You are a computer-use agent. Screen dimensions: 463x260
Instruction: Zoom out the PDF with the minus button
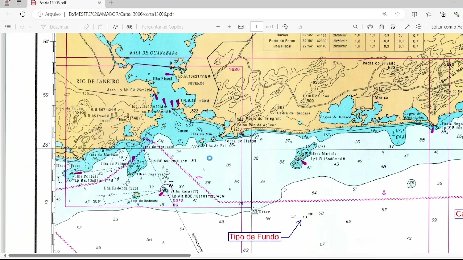point(218,27)
